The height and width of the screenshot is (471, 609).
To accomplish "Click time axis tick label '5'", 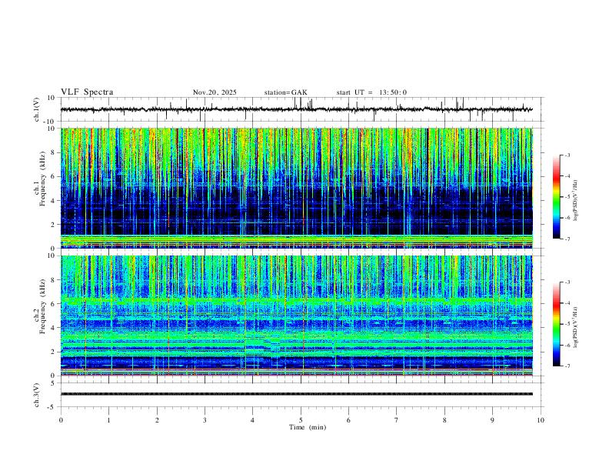I will [301, 420].
